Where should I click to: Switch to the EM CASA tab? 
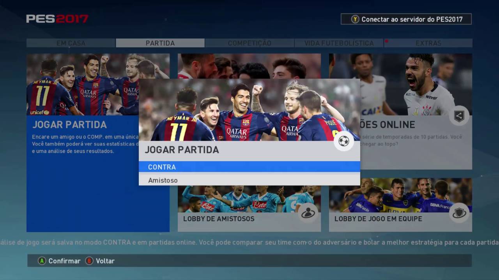point(71,43)
